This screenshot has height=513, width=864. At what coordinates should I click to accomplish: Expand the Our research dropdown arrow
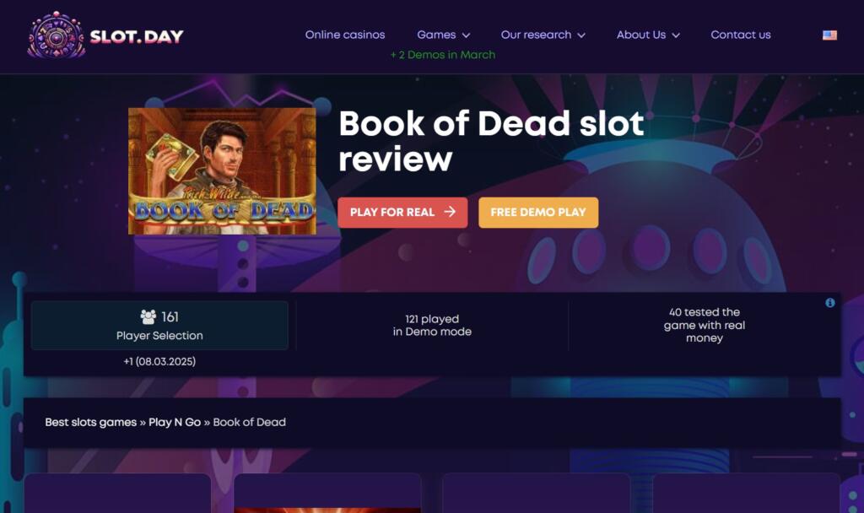(581, 35)
